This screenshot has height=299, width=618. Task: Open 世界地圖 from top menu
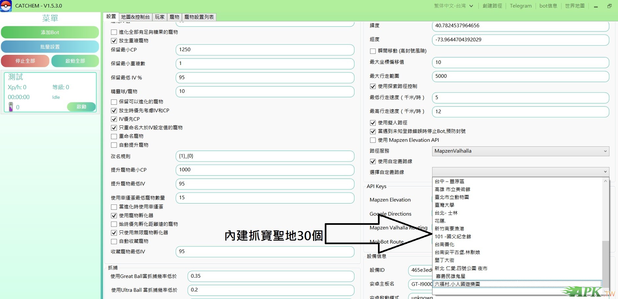coord(575,6)
